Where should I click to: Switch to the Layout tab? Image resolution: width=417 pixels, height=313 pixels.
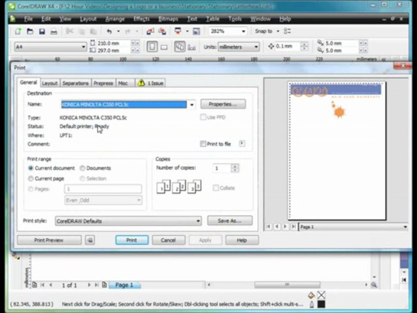[x=50, y=83]
